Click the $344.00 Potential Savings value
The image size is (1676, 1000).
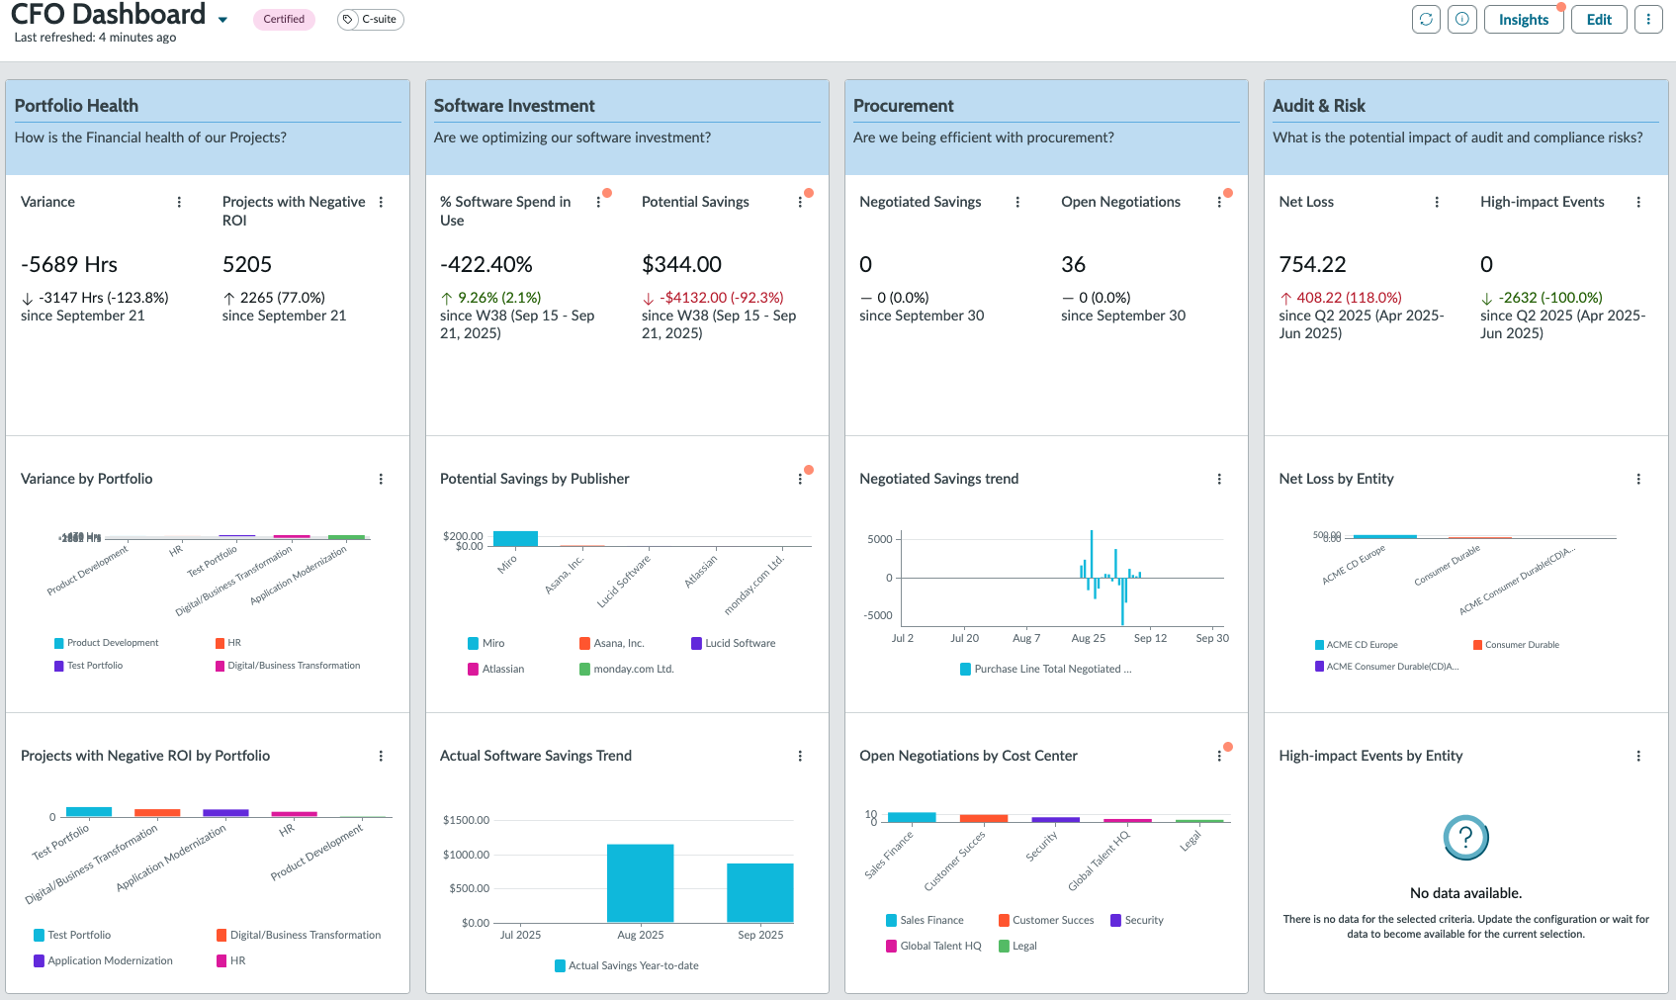[x=682, y=264]
